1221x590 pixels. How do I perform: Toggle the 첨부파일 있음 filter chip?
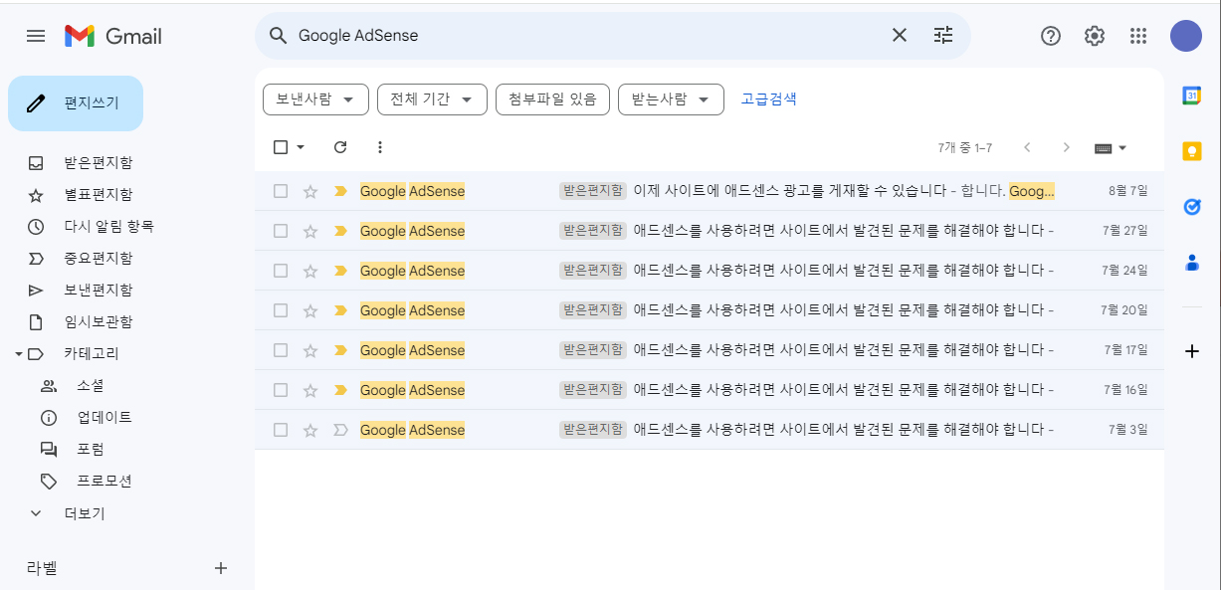(x=552, y=99)
